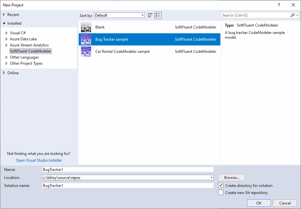Viewport: 301px width, 209px height.
Task: Open the dialog Help question mark
Action: (279, 5)
